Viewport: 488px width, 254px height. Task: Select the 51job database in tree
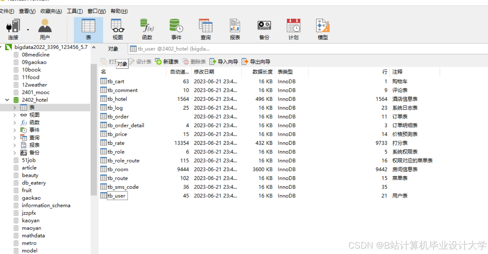coord(28,160)
